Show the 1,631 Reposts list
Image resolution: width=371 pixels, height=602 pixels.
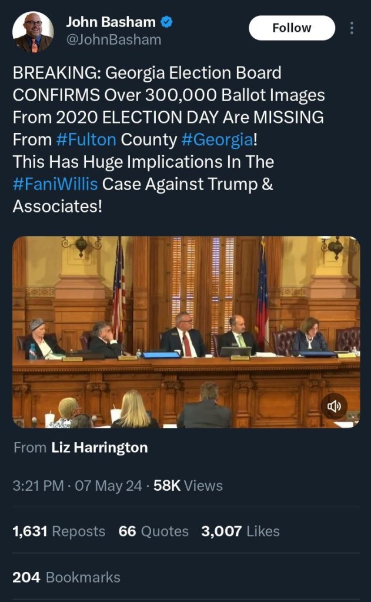point(59,531)
